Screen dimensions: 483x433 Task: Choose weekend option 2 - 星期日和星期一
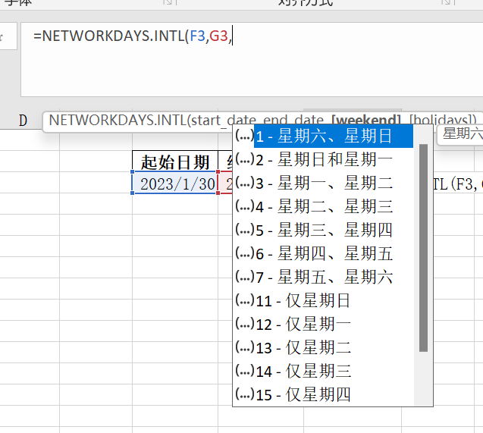[324, 160]
